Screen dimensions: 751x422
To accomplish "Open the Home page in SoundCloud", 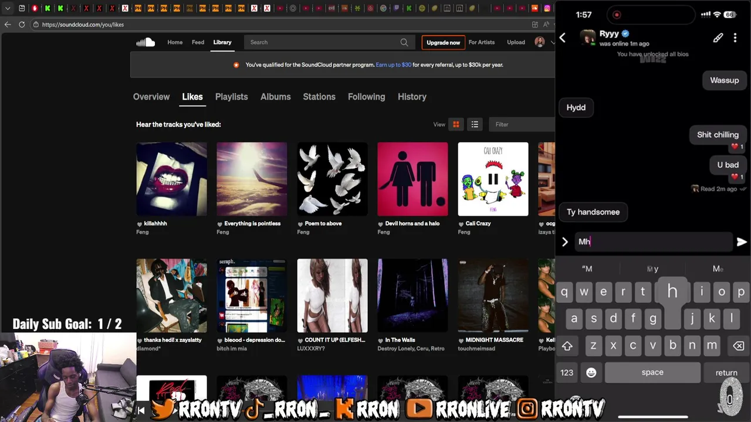I will coord(175,42).
